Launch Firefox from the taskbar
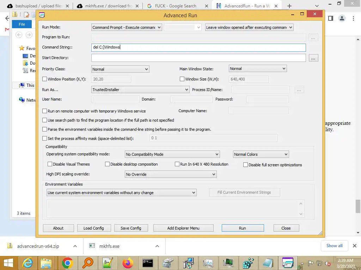Image resolution: width=361 pixels, height=270 pixels. point(128,263)
